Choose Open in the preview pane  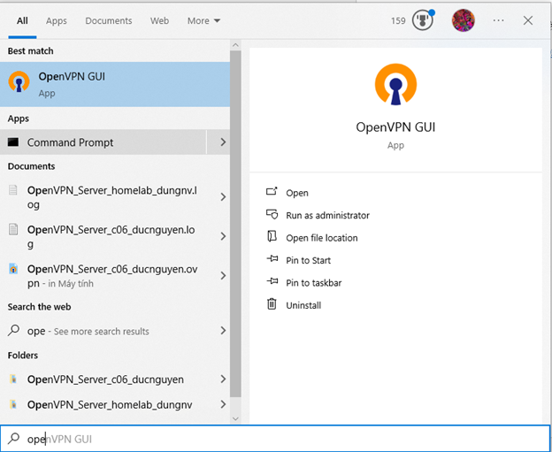297,193
